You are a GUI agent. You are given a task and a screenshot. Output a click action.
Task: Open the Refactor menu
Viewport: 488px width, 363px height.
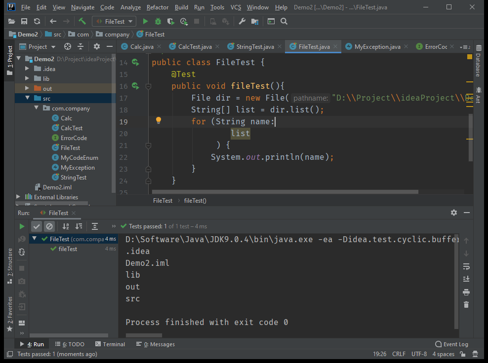point(158,7)
